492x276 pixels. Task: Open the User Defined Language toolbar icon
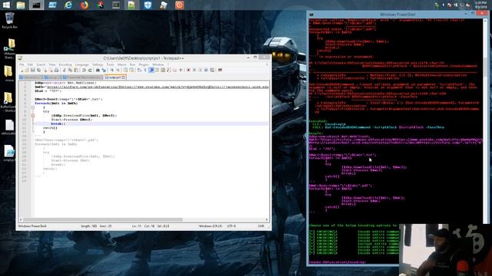pos(157,70)
